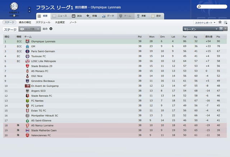230x157 pixels.
Task: Click the AS Monaco FC crest
Action: (x=27, y=71)
